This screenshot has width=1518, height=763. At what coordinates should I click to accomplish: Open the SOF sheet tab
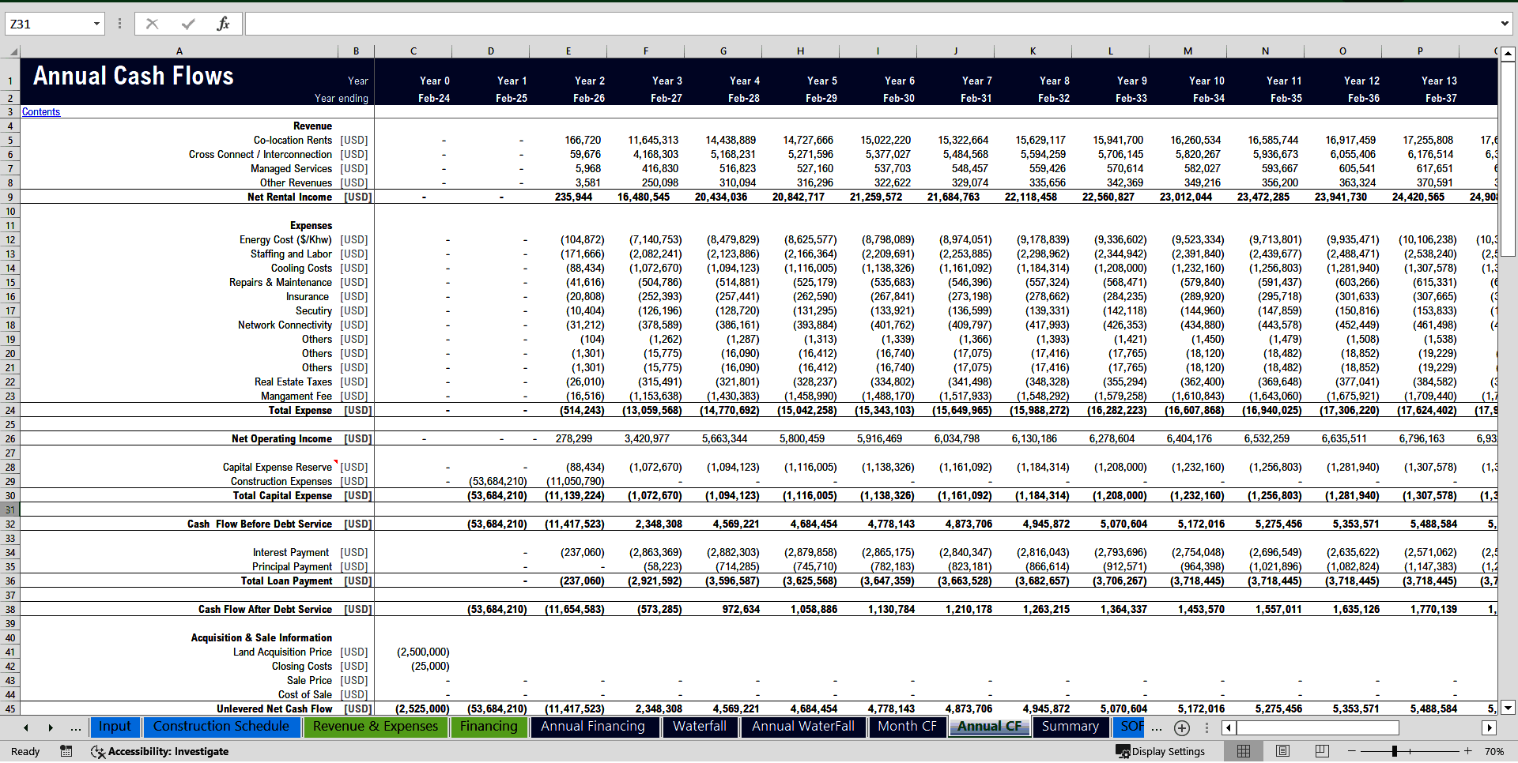tap(1131, 727)
